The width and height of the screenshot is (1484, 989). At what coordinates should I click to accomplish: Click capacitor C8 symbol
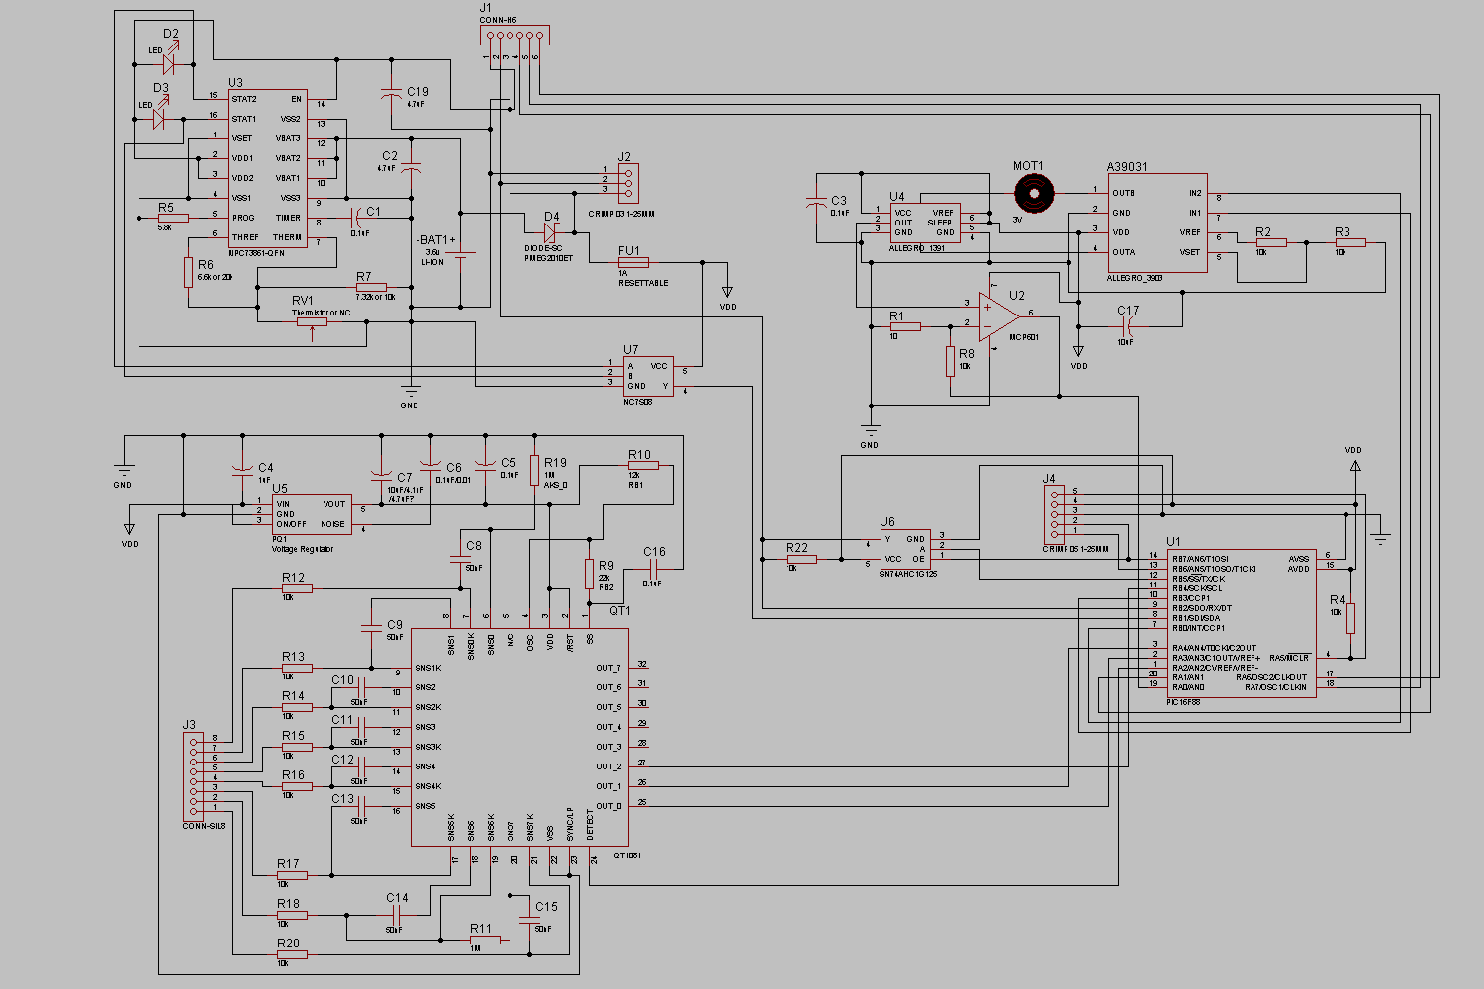[x=460, y=559]
